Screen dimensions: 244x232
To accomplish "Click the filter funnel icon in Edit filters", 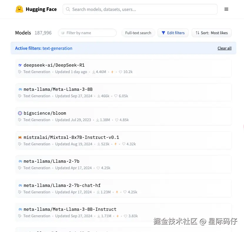I will 163,33.
